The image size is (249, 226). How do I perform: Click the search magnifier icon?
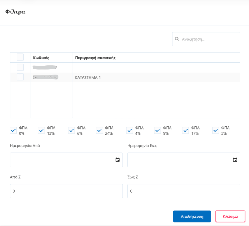[x=177, y=39]
